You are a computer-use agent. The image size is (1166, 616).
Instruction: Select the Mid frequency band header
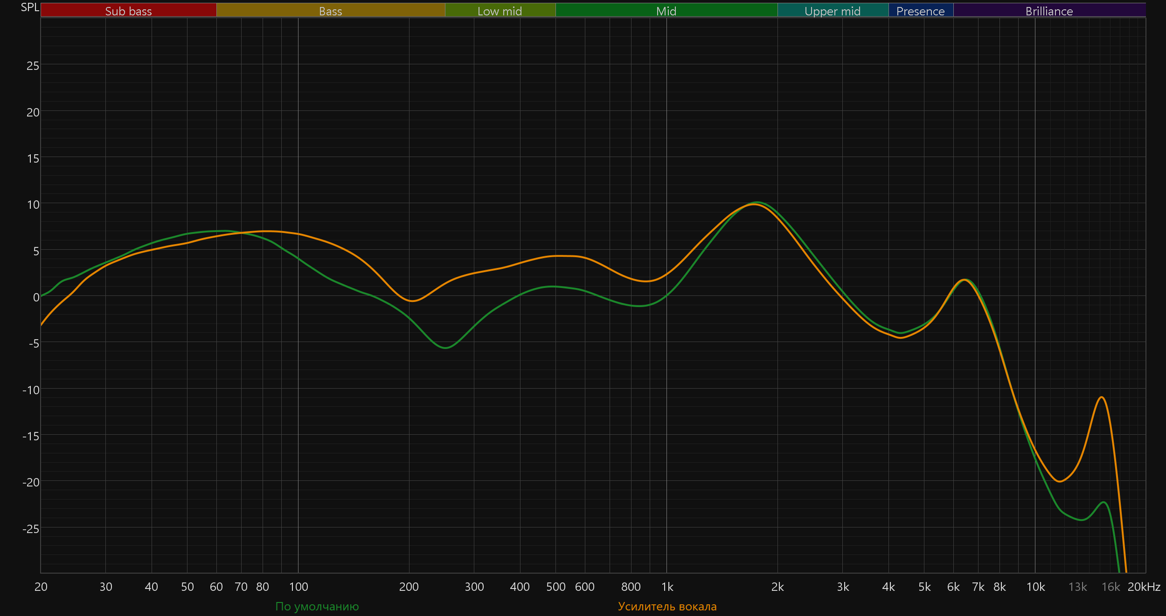click(x=666, y=11)
